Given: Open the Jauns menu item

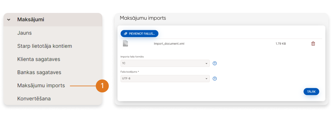Looking at the screenshot, I should click(x=25, y=33).
